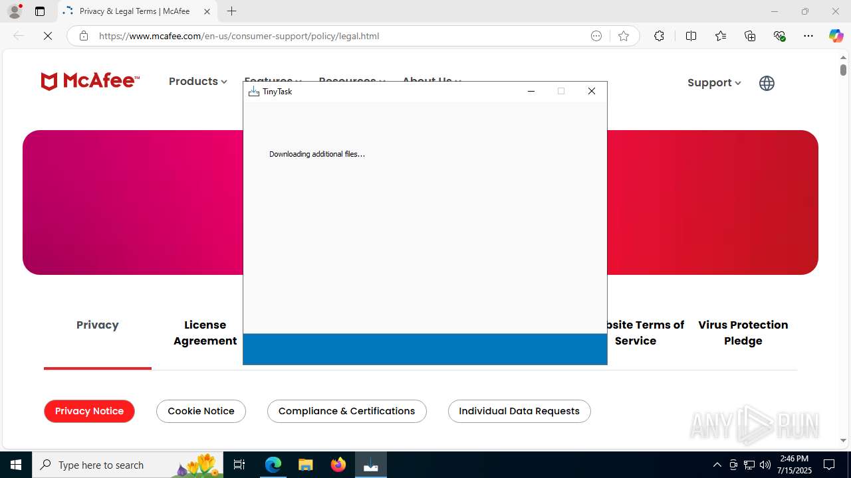851x478 pixels.
Task: Stop loading the page
Action: (48, 36)
